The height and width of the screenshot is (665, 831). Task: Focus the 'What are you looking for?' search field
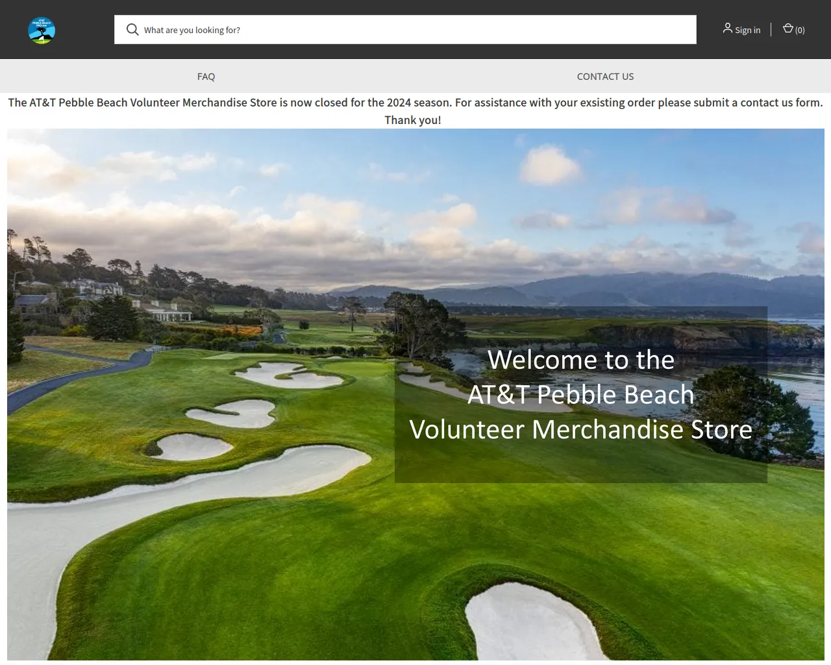[x=405, y=30]
